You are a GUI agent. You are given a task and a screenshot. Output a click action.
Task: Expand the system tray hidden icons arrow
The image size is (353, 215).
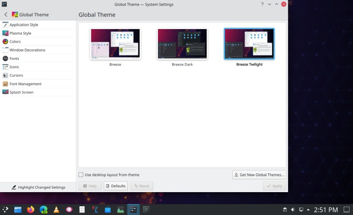click(x=308, y=209)
